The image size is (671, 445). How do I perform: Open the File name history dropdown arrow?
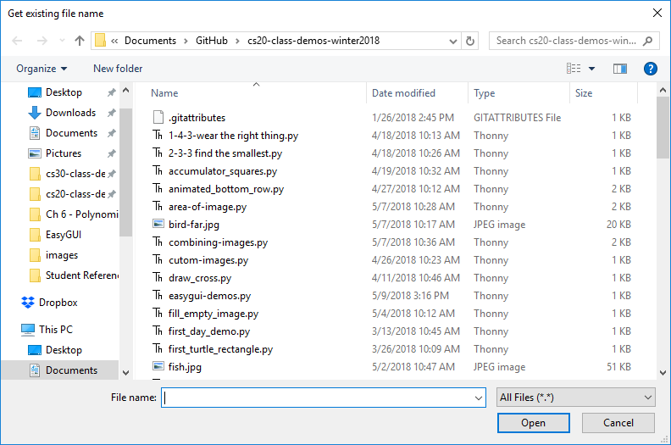pyautogui.click(x=479, y=398)
